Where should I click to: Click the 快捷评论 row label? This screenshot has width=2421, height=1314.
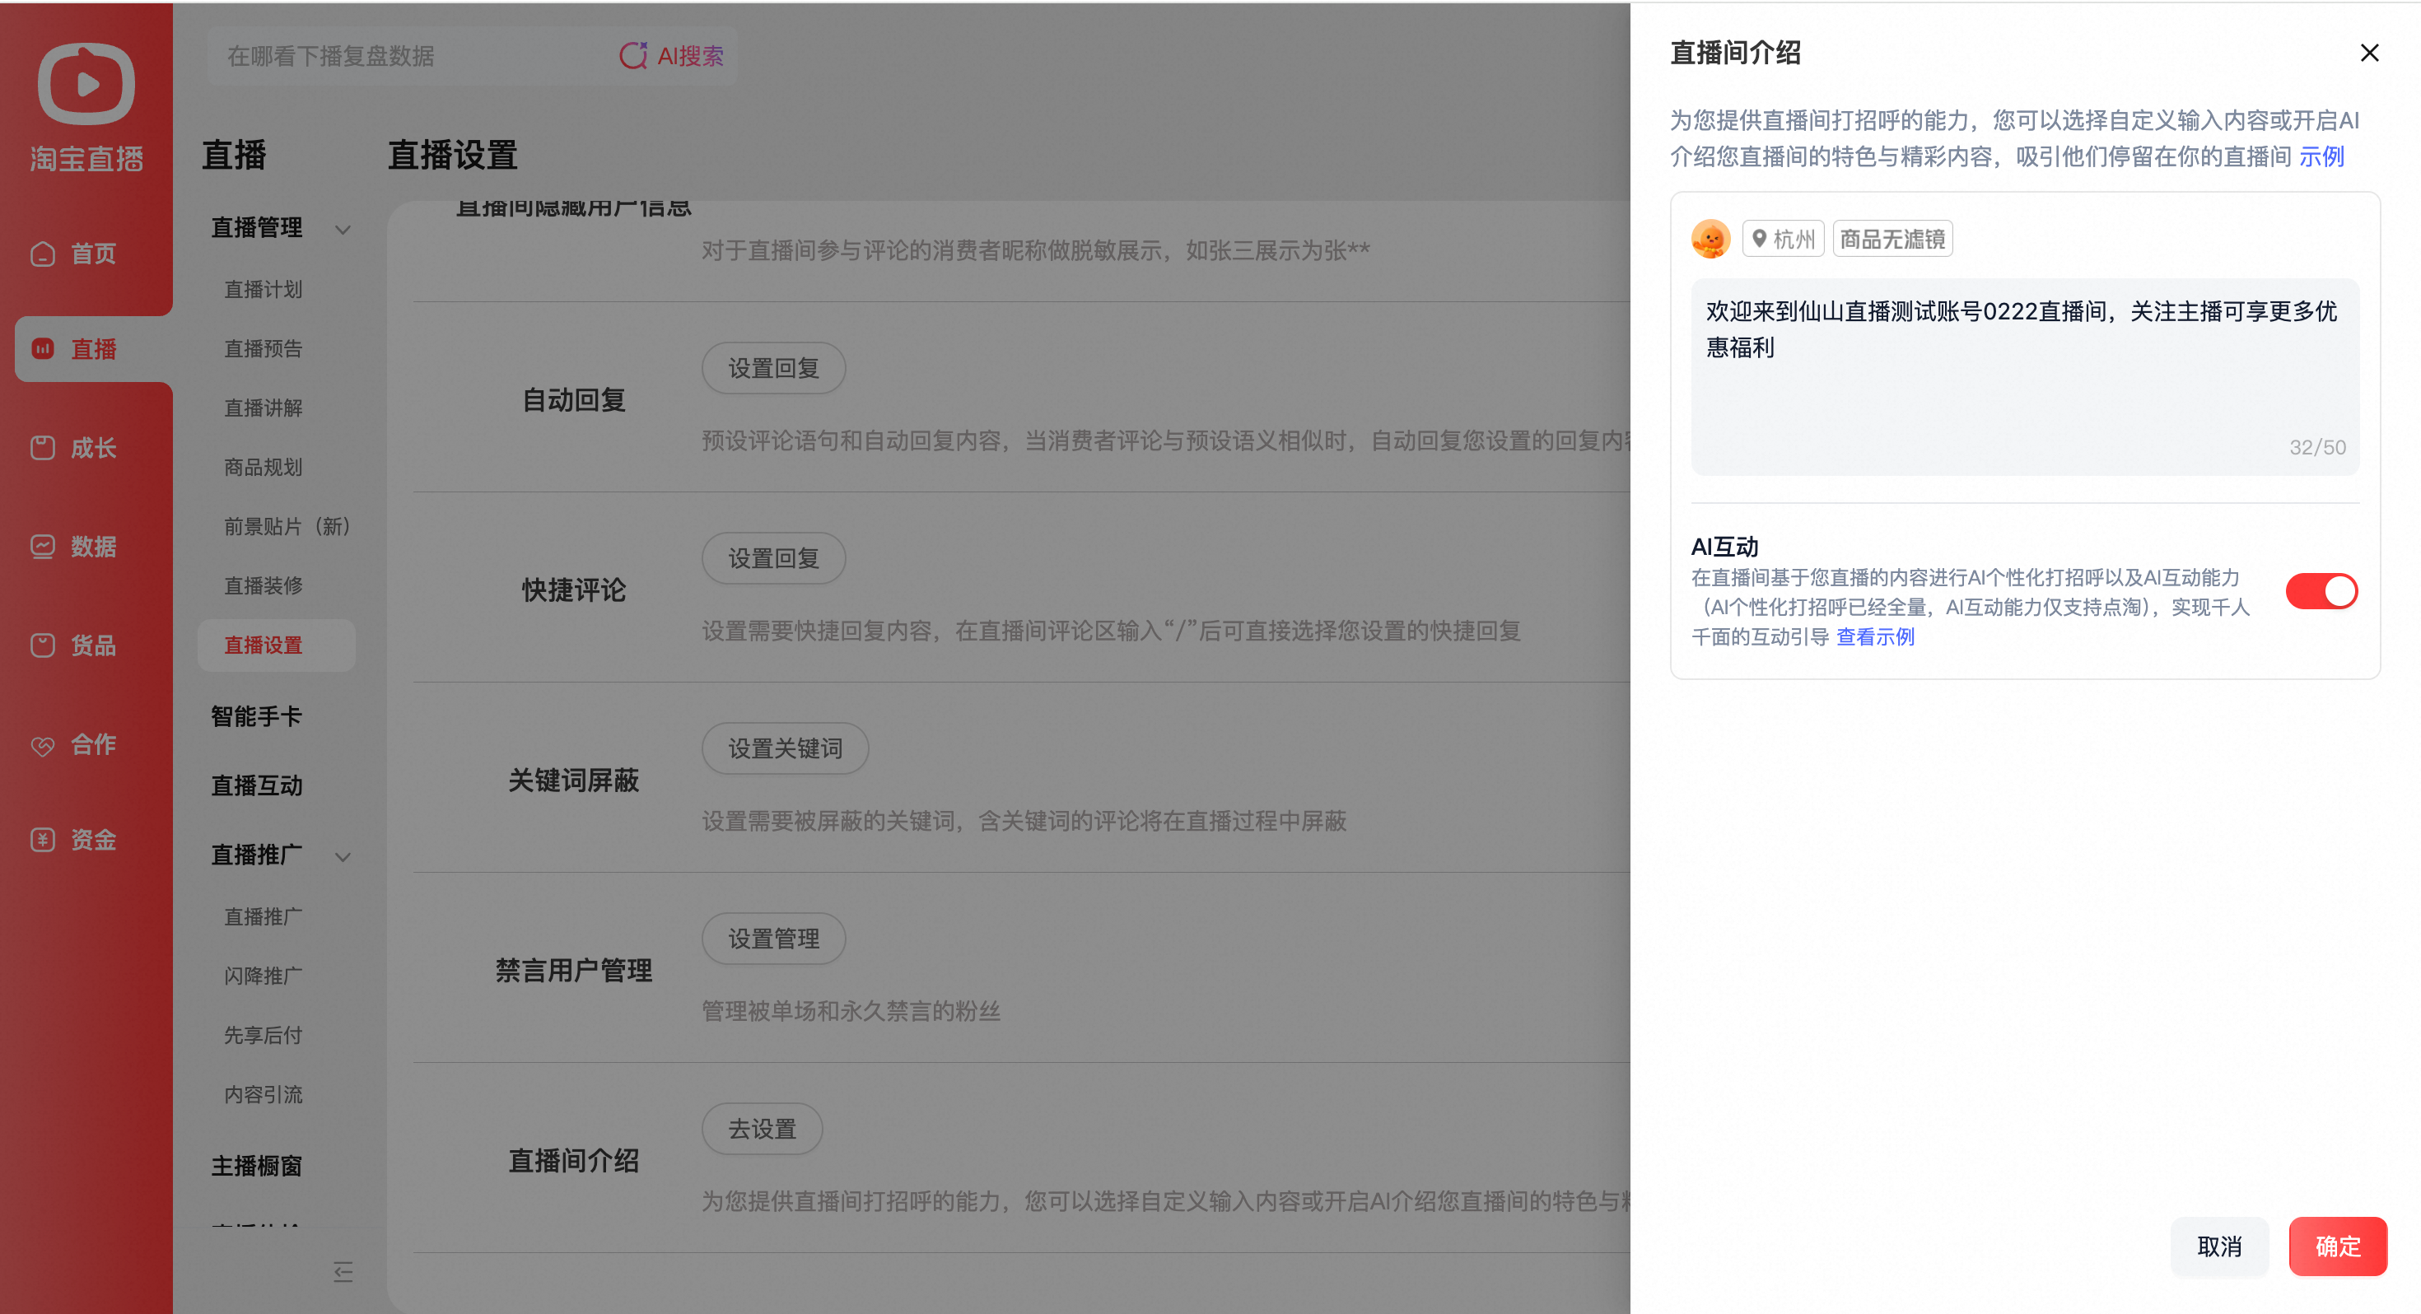click(x=573, y=590)
